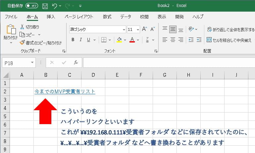Toggle Italic formatting
Viewport: 255px width, 153px height.
[81, 39]
